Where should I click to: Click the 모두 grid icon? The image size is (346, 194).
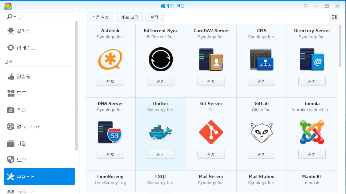tap(11, 93)
